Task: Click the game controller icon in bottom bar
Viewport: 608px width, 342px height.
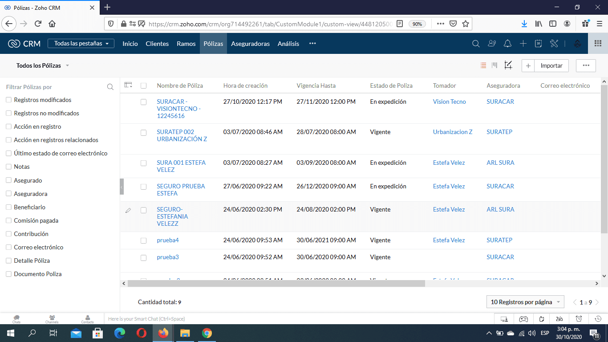Action: (x=523, y=319)
